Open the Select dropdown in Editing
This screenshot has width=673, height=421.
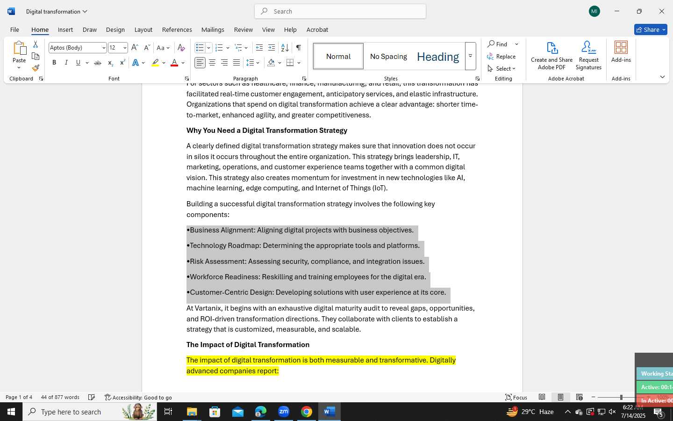click(x=501, y=68)
